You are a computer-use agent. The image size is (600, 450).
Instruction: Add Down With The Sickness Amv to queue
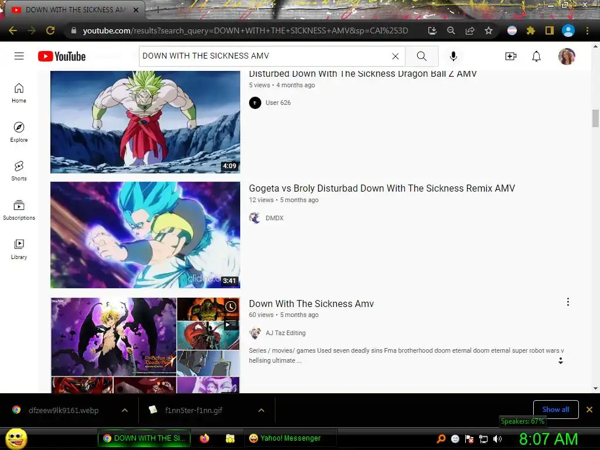(231, 325)
